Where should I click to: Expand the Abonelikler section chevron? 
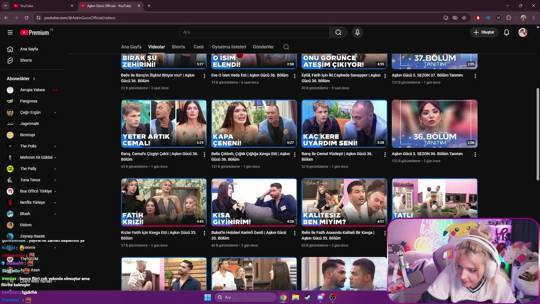pyautogui.click(x=34, y=79)
